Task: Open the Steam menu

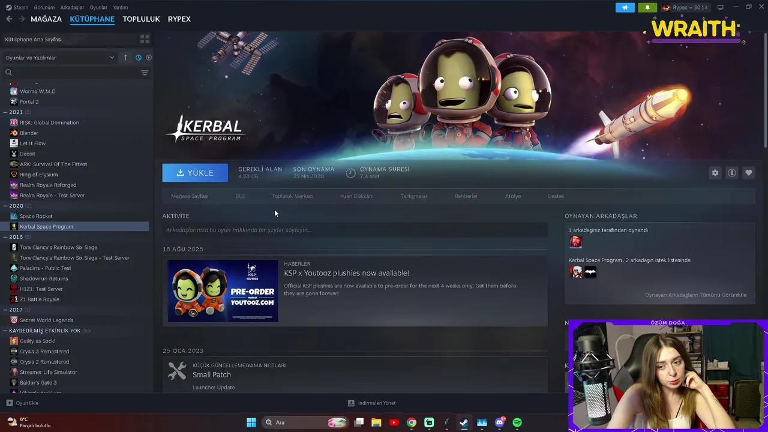Action: point(17,7)
